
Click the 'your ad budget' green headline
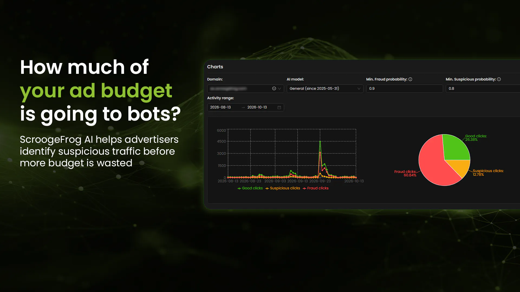(96, 91)
